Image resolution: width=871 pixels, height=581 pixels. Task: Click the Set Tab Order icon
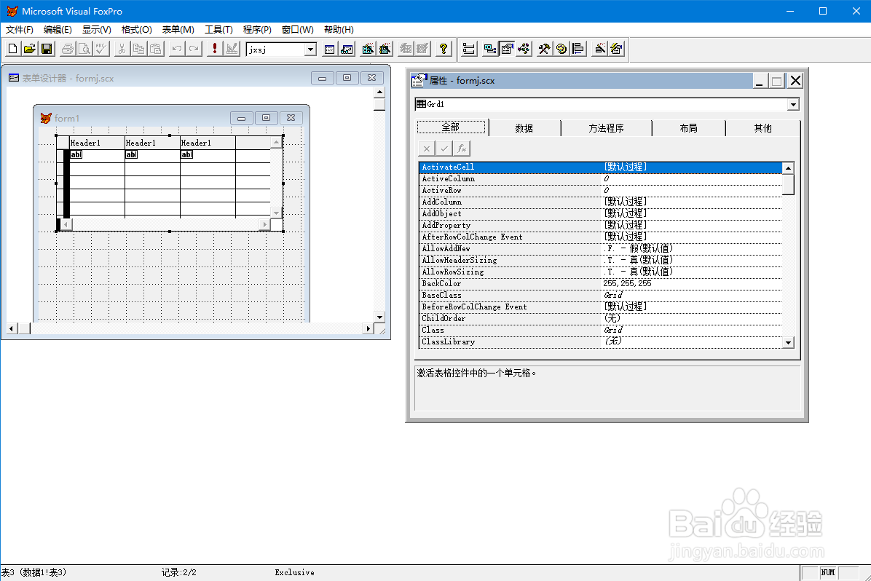(x=469, y=49)
